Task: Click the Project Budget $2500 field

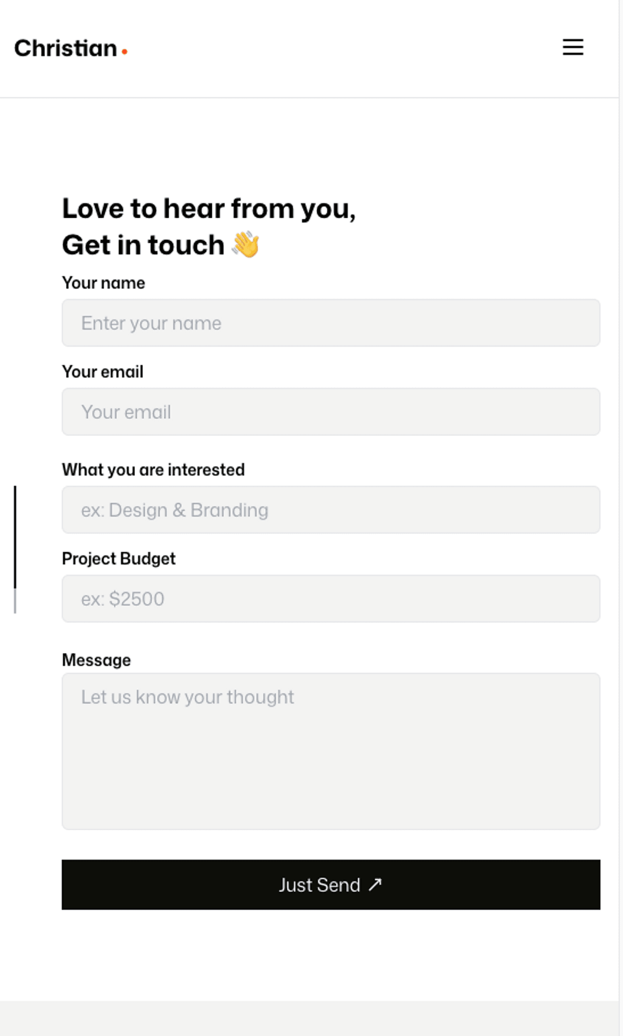Action: pos(331,599)
